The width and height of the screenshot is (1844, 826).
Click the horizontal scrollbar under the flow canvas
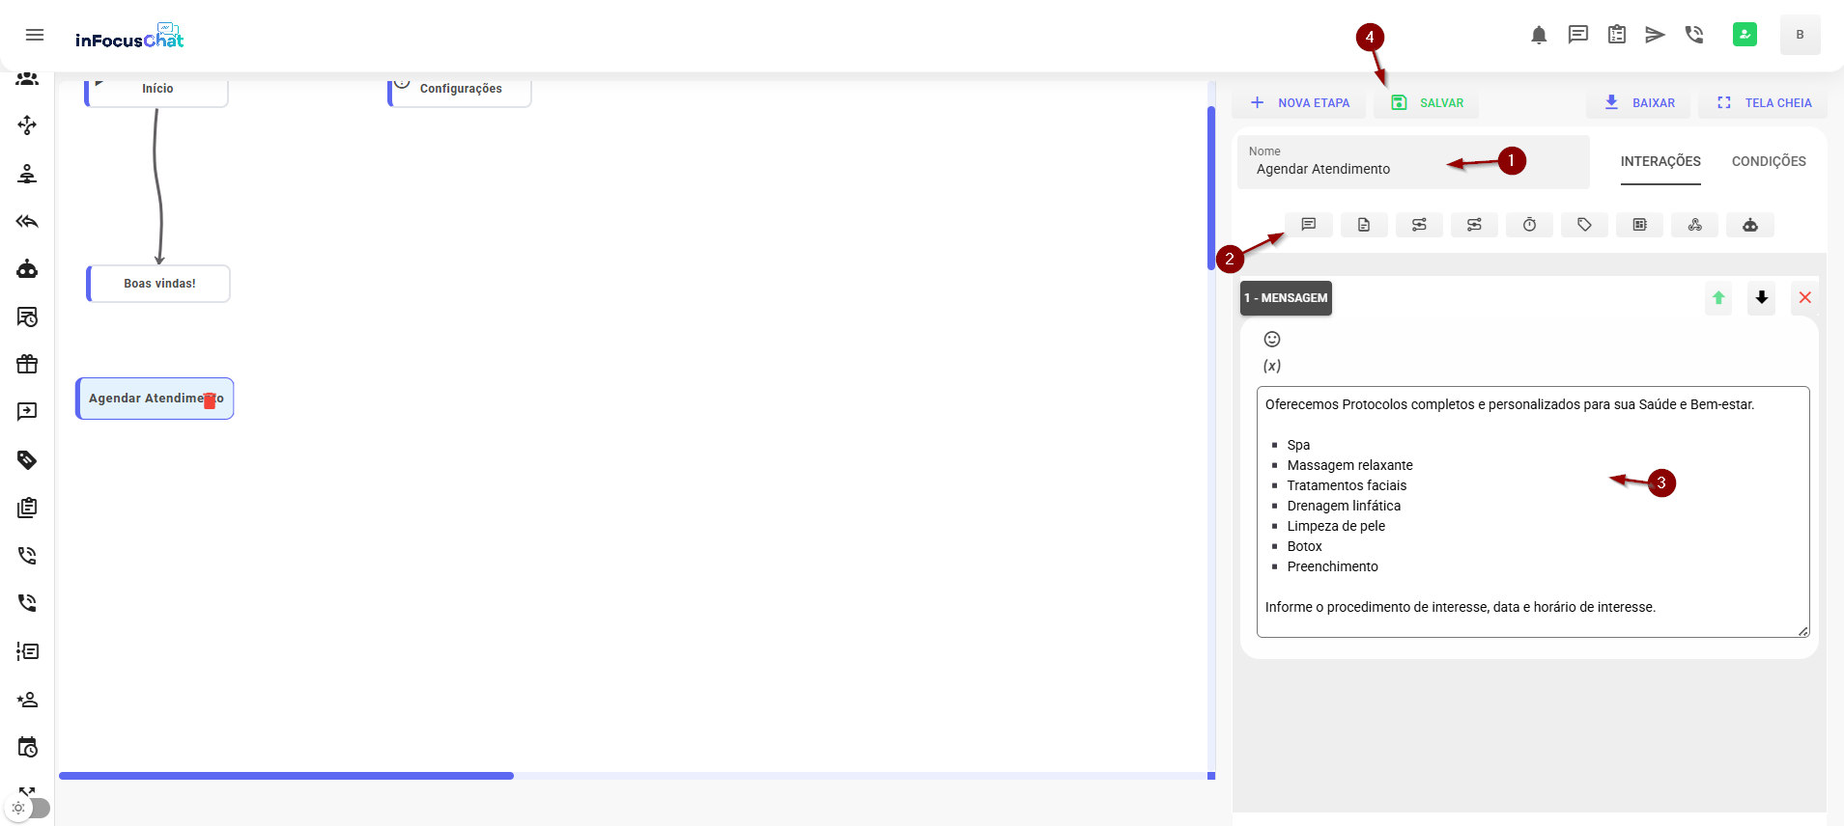click(x=287, y=776)
